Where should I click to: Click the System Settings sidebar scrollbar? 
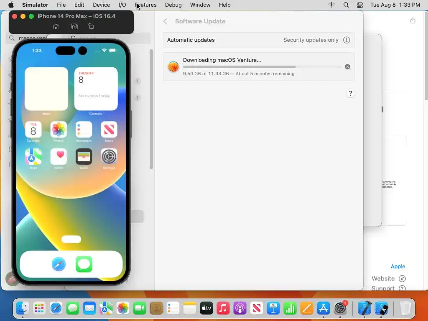tap(151, 109)
